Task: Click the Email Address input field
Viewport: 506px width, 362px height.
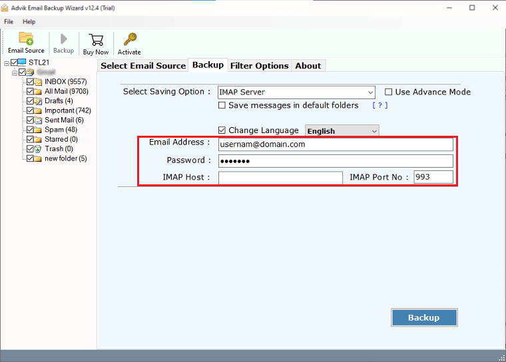Action: (336, 144)
